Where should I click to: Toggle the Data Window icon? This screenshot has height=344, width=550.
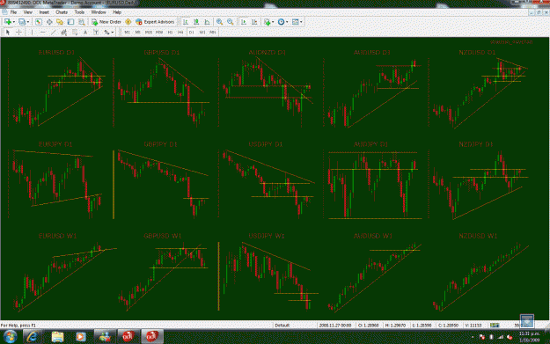[49, 22]
